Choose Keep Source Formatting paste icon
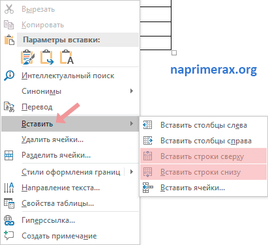Viewport: 268px width, 245px height. (27, 57)
